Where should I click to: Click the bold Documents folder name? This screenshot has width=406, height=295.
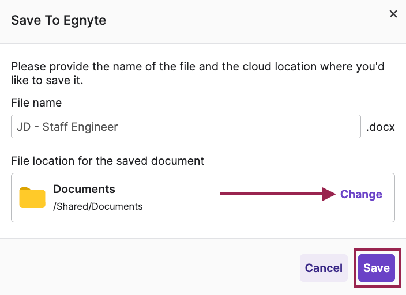coord(84,189)
